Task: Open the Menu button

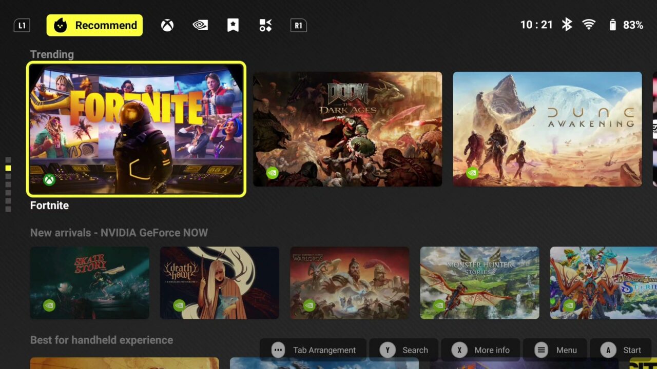Action: click(555, 350)
